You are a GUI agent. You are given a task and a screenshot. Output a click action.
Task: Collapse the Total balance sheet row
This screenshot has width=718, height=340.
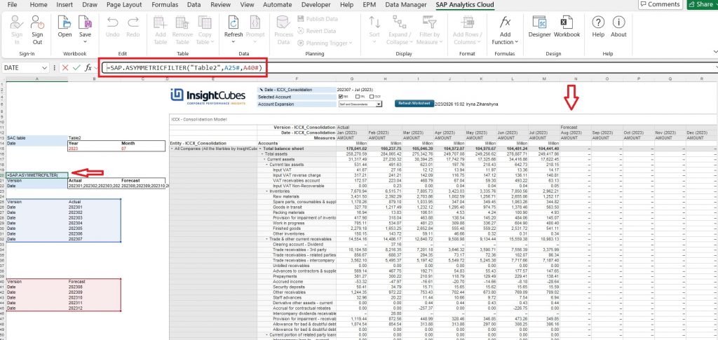260,149
